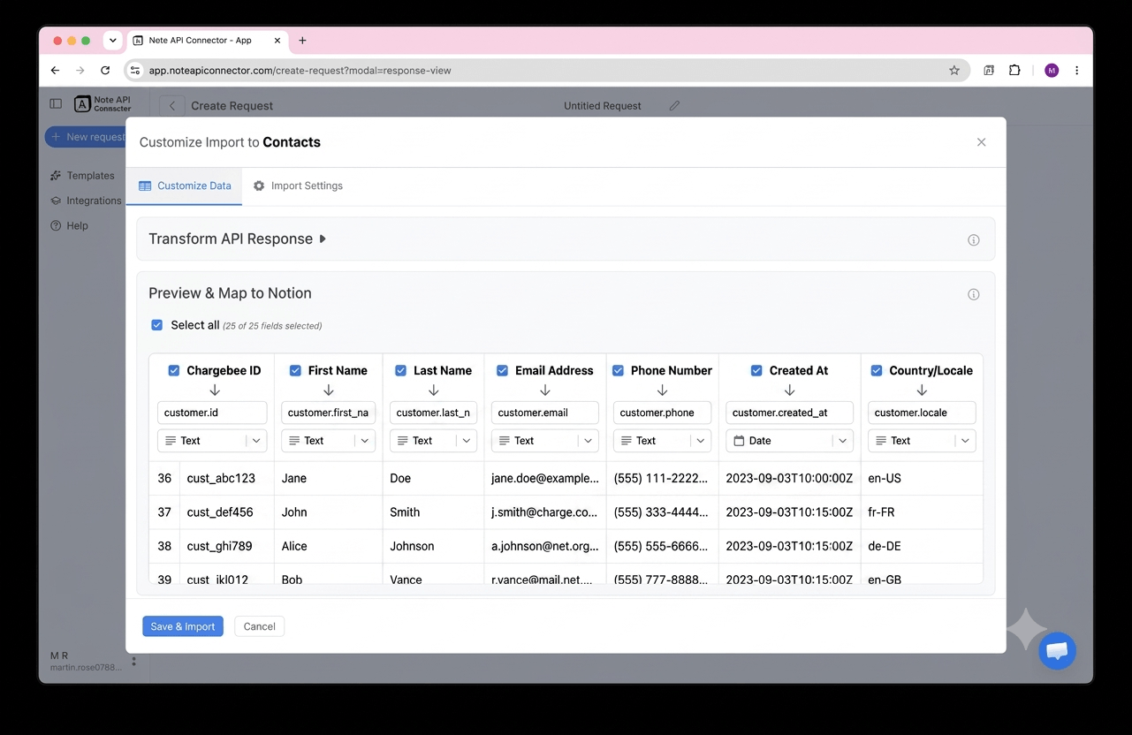Uncheck the Phone Number column checkbox
Viewport: 1132px width, 735px height.
pos(618,370)
